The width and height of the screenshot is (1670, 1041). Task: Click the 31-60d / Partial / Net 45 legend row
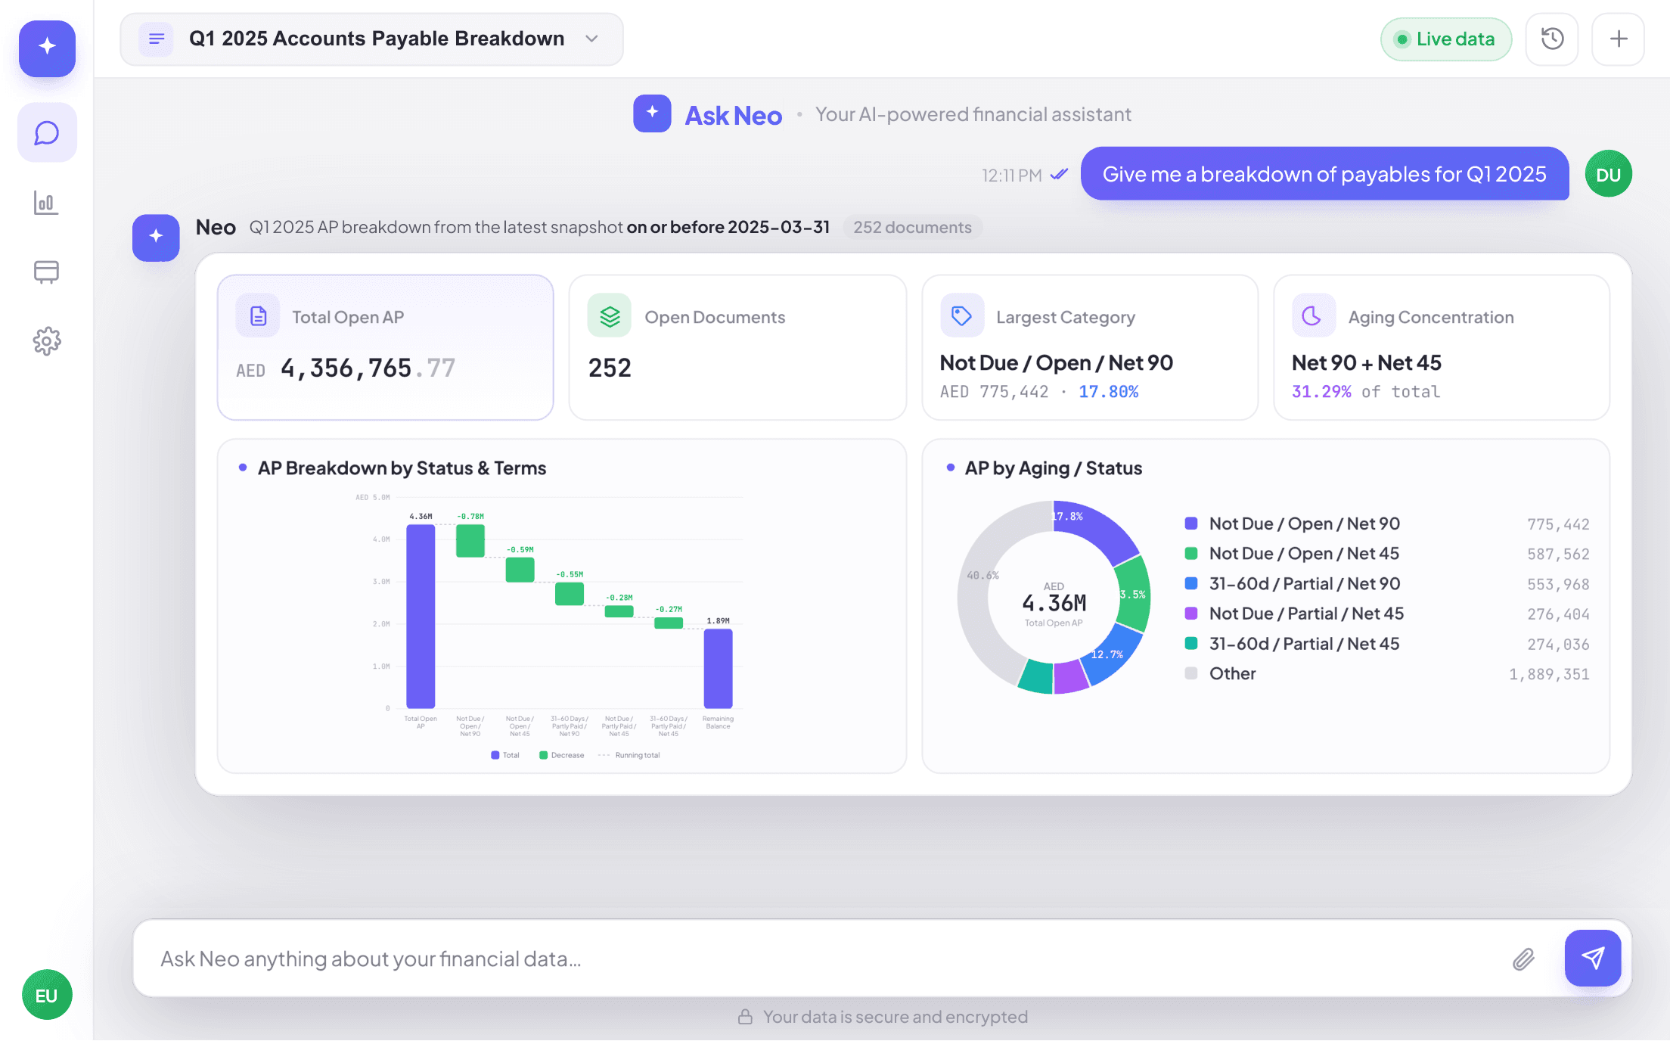(1387, 644)
